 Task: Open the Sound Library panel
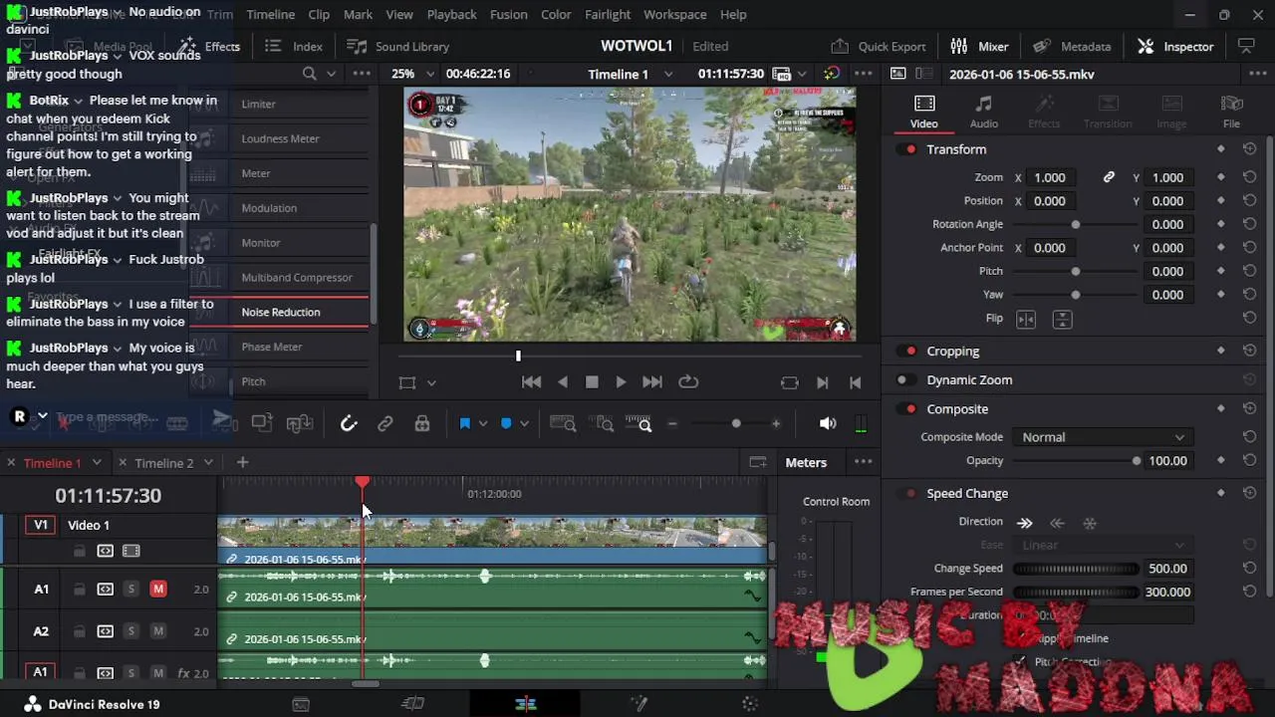click(x=398, y=47)
